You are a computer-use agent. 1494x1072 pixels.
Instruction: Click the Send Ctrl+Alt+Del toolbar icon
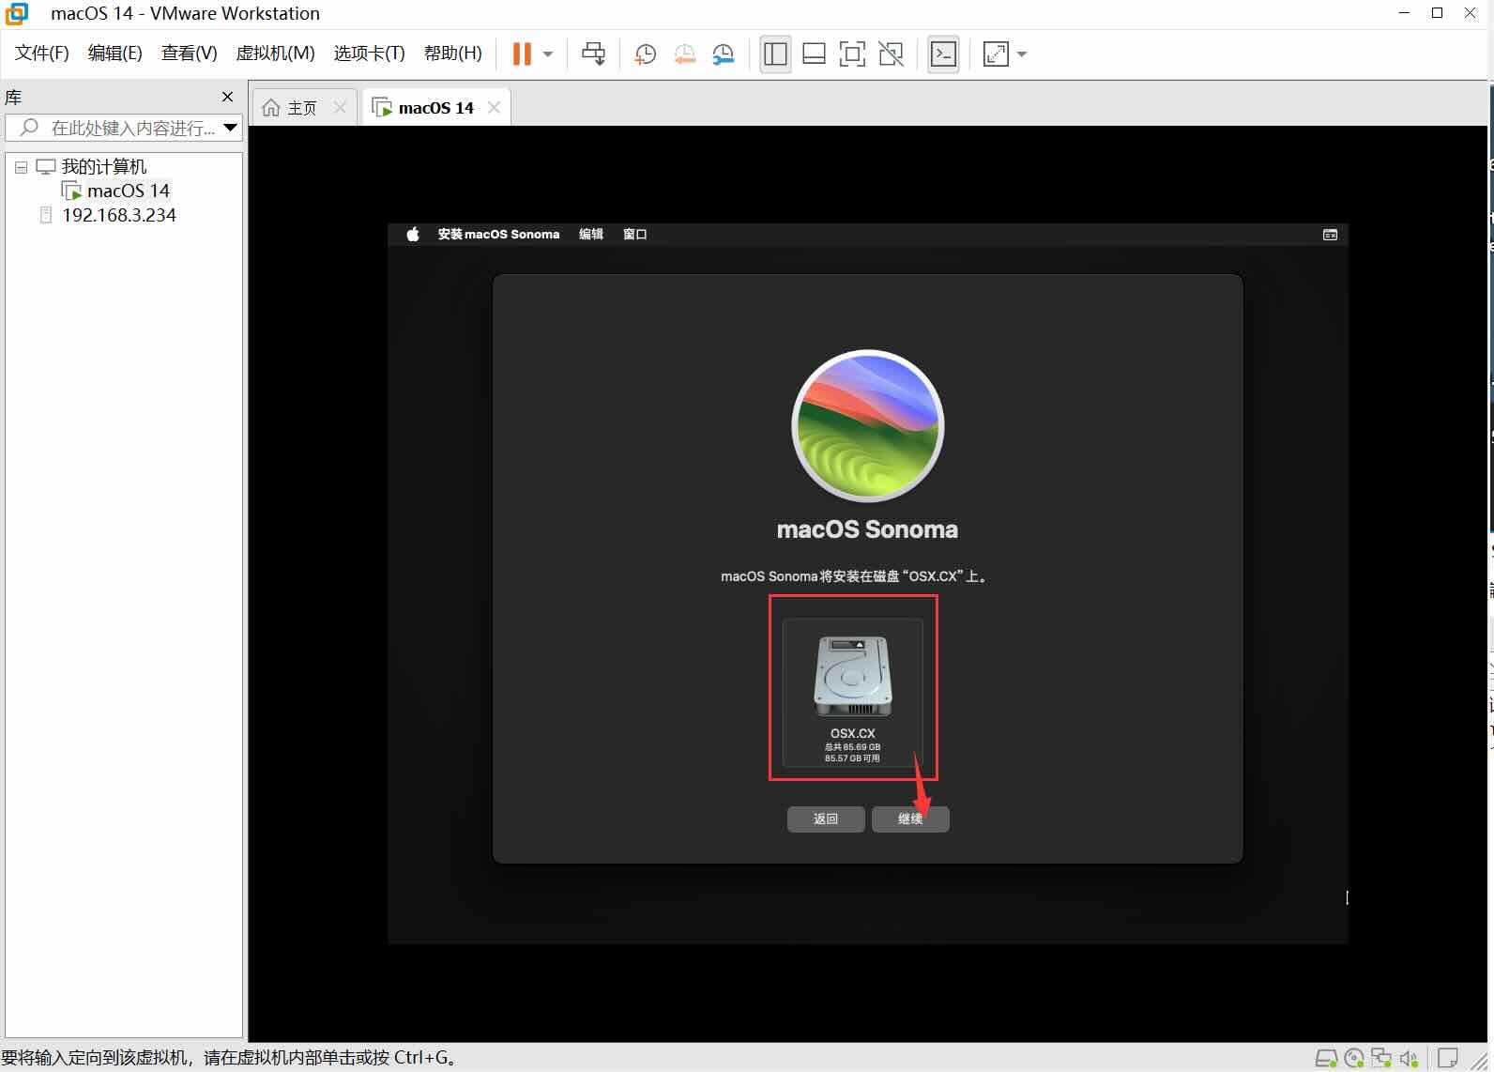pos(593,54)
